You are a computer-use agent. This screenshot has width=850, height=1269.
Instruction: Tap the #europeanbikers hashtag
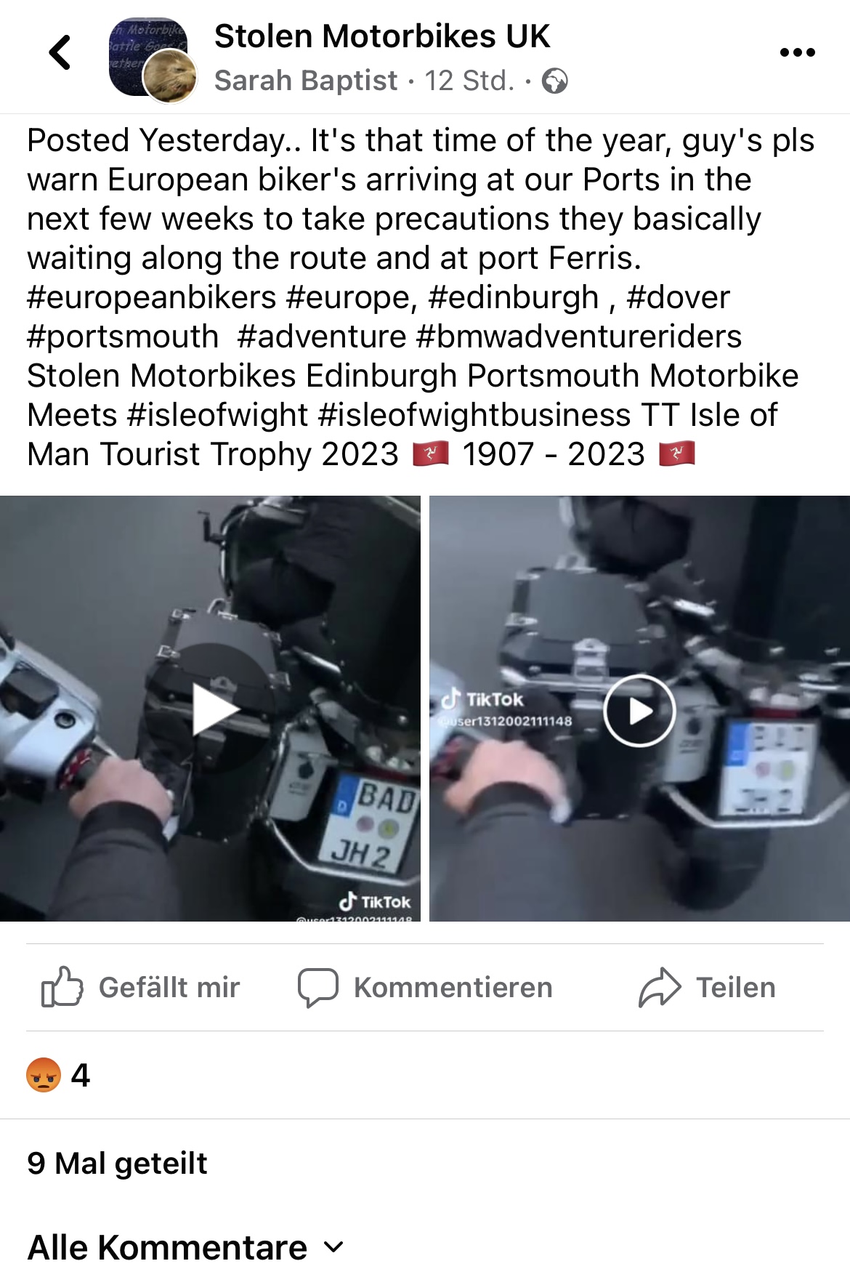point(152,297)
